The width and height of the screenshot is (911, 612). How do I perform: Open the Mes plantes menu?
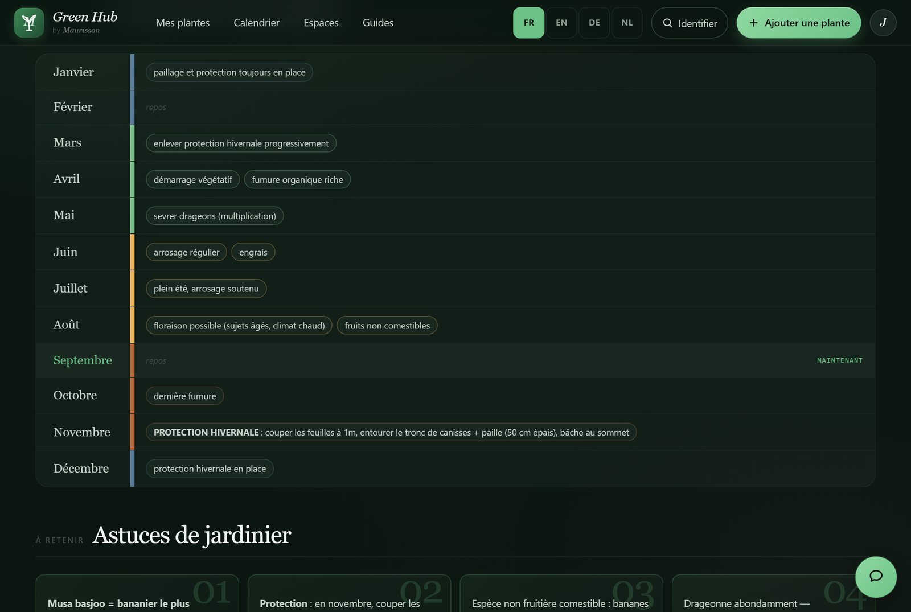(x=183, y=23)
